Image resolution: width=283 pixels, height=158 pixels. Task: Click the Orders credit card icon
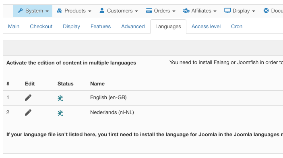point(149,10)
